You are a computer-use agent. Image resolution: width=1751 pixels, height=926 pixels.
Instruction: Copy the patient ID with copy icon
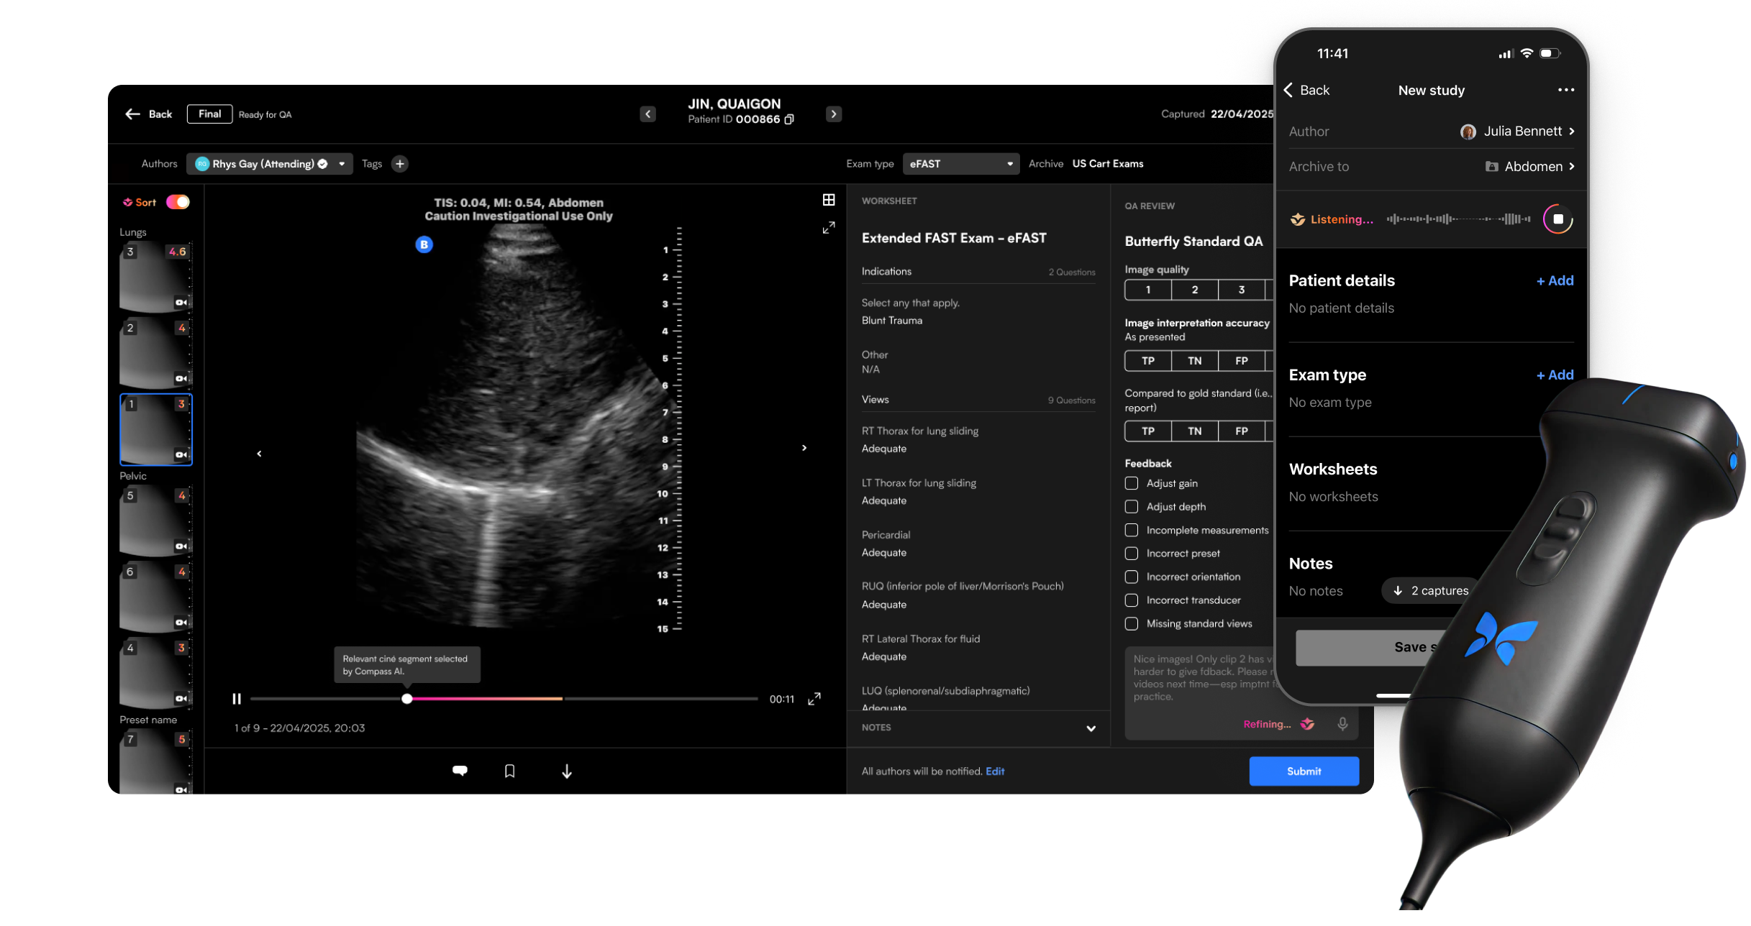click(x=789, y=119)
